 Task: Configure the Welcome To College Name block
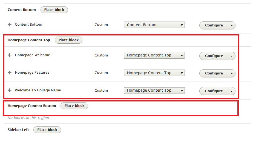(214, 91)
